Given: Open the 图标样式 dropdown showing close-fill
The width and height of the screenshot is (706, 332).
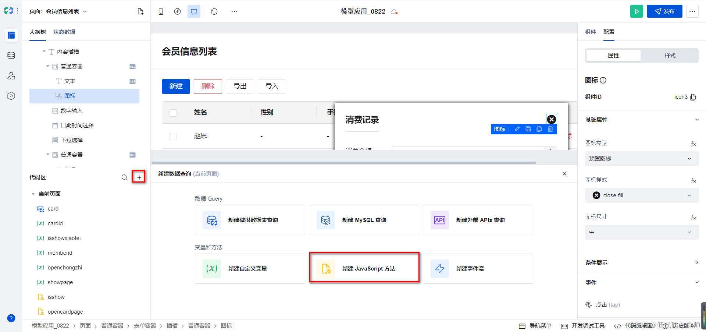Looking at the screenshot, I should tap(642, 195).
